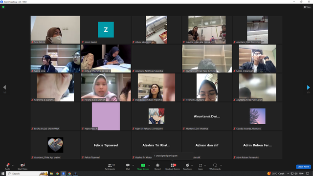Open the Apps button
This screenshot has height=176, width=313.
click(201, 166)
